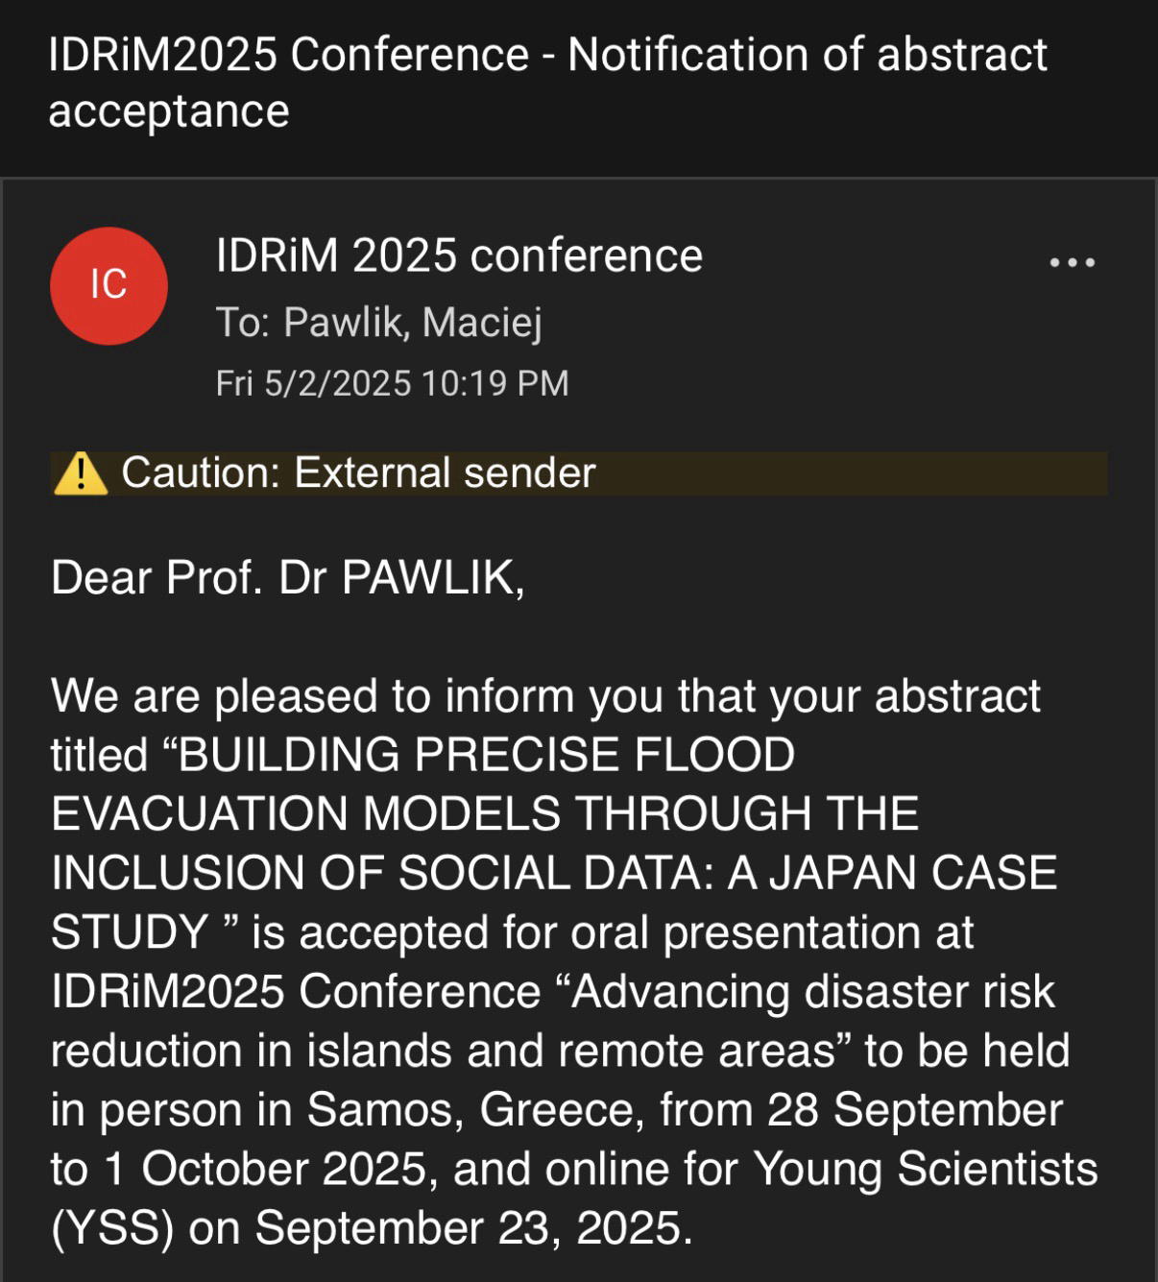Tap the yellow caution warning triangle icon
Viewport: 1158px width, 1282px height.
click(81, 473)
